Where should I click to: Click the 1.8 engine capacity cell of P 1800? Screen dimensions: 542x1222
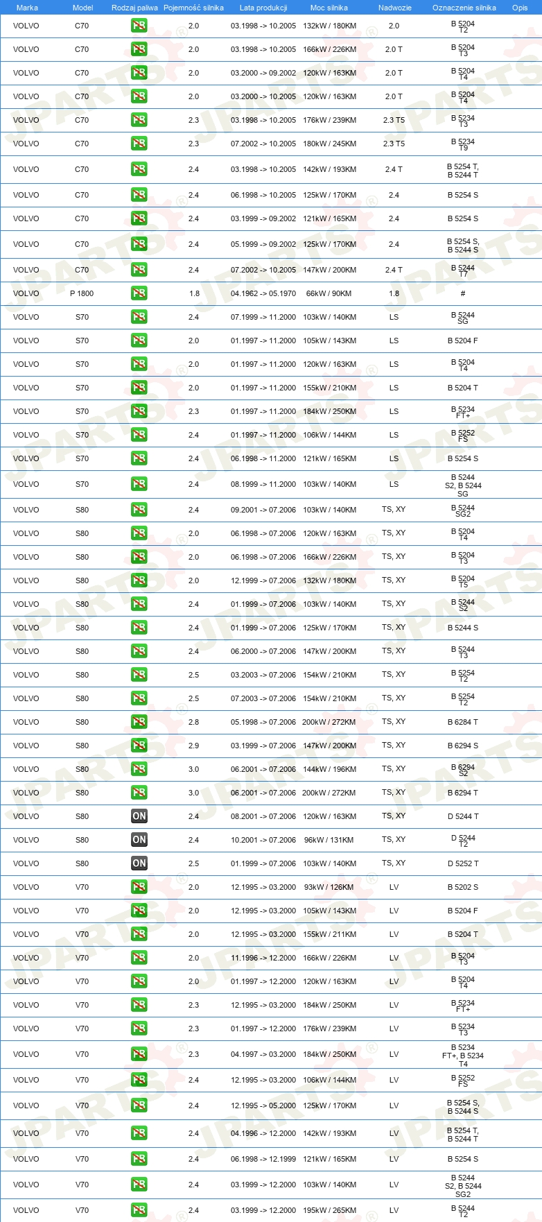[194, 293]
